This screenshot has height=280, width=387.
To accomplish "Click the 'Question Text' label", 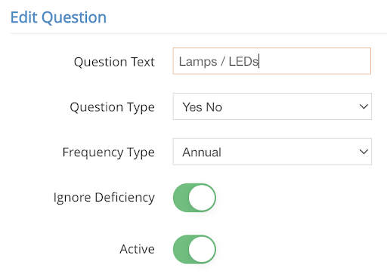I will click(114, 62).
